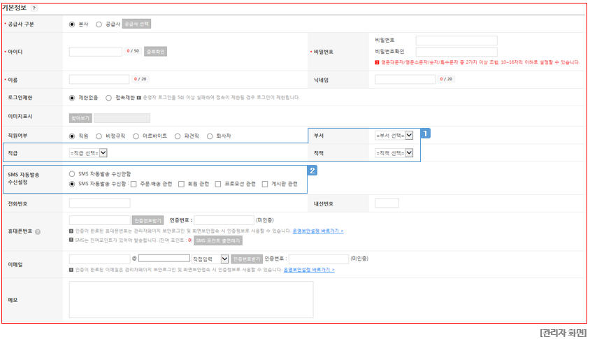
Task: Click the 중복확인 button for ID
Action: pyautogui.click(x=155, y=52)
